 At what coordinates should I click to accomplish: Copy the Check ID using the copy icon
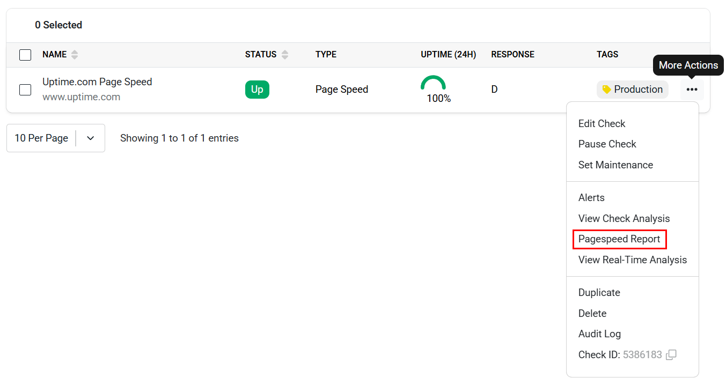pyautogui.click(x=671, y=354)
